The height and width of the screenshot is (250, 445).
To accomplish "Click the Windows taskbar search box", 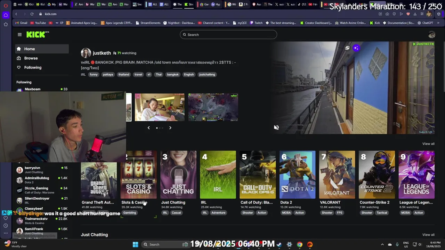I will (x=165, y=244).
